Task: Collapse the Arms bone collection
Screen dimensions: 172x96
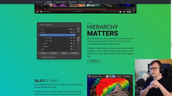Action: tap(40, 32)
